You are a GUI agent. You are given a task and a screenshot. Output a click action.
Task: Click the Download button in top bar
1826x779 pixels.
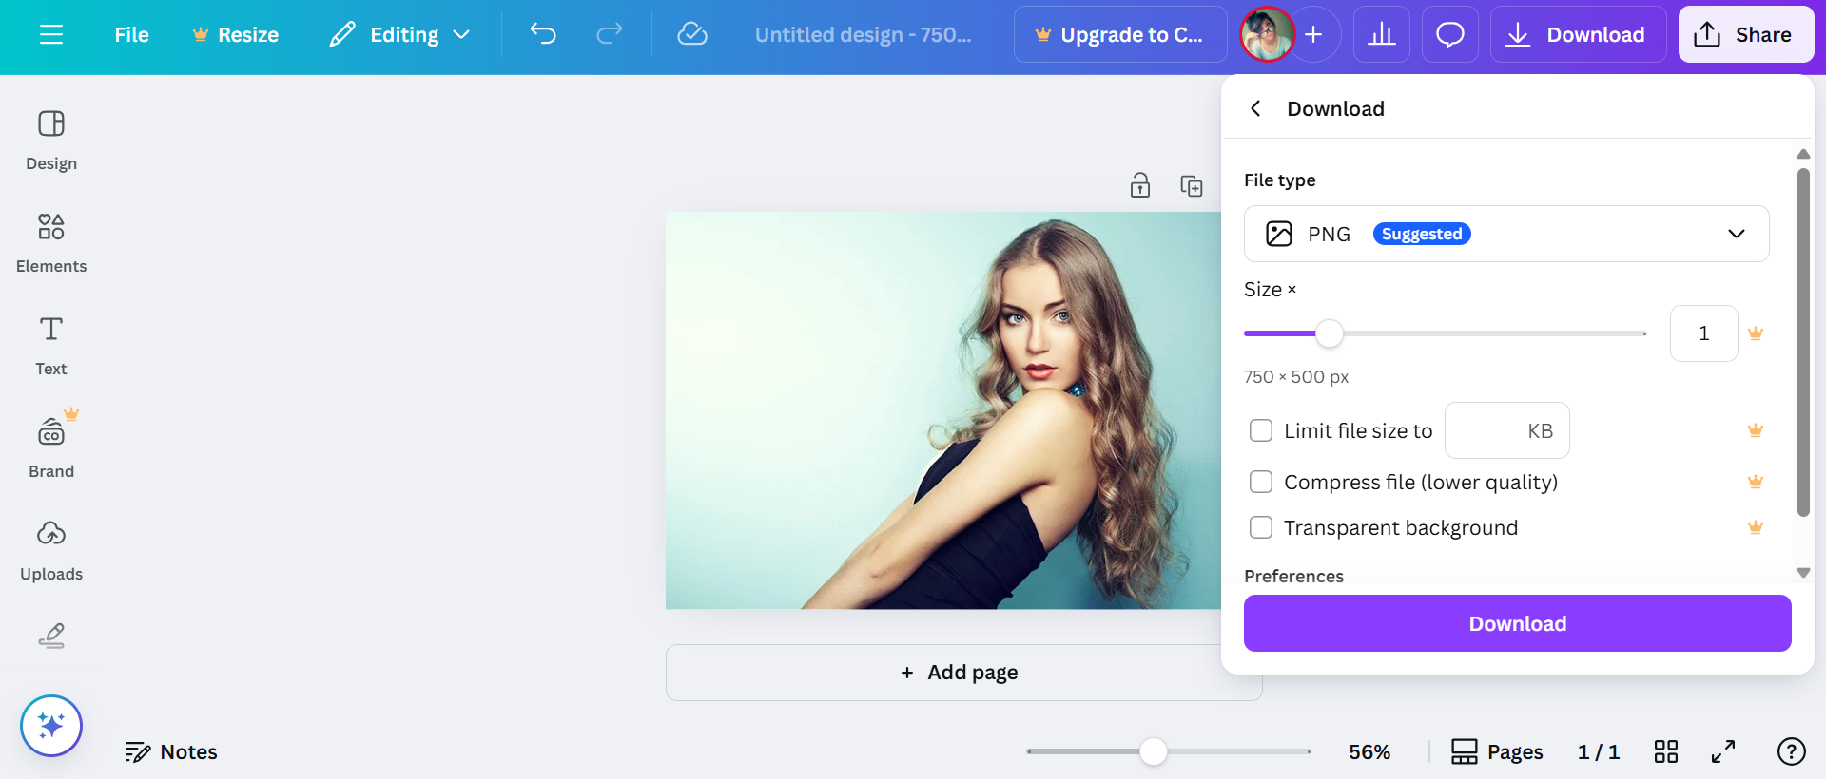coord(1578,34)
